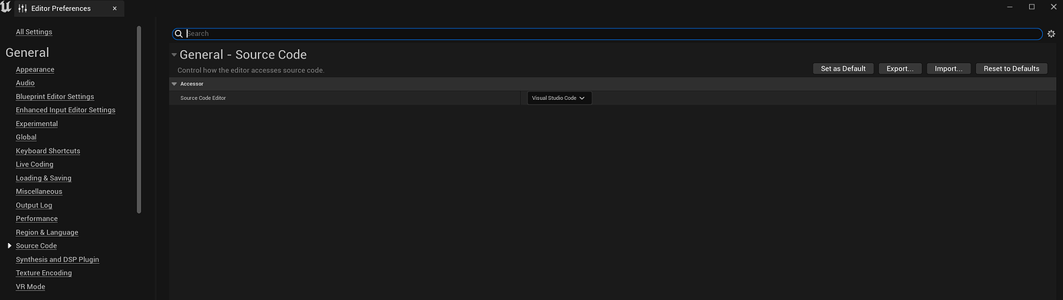Open Blueprint Editor Settings
The image size is (1063, 300).
[x=55, y=97]
